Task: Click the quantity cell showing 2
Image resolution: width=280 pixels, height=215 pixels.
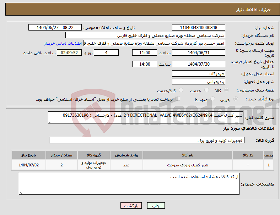Action: coord(61,165)
